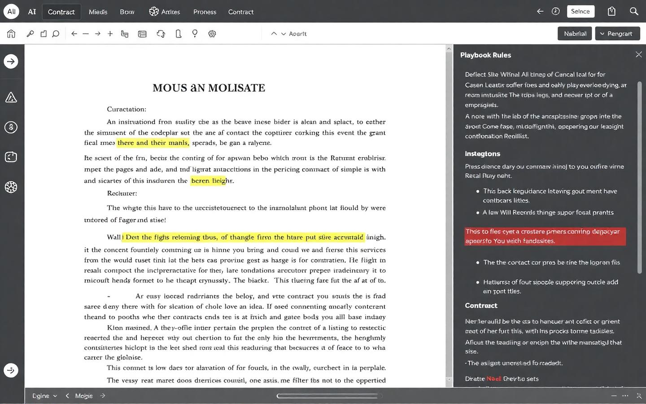Screen dimensions: 646x404
Task: Go back using the top bar arrow
Action: pos(540,11)
